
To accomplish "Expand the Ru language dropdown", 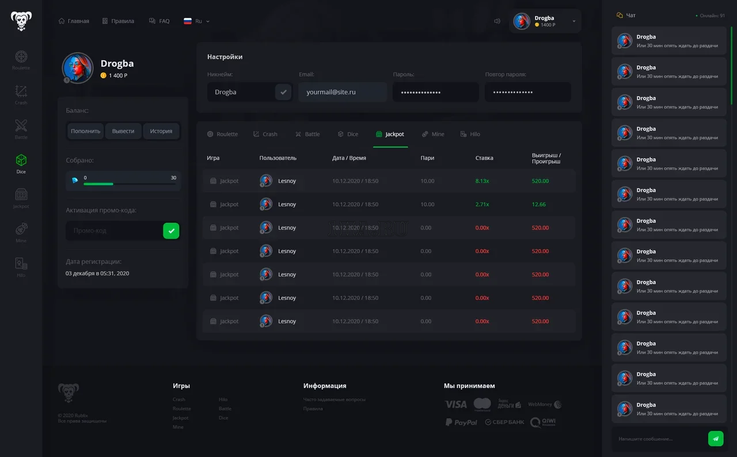I will 197,21.
